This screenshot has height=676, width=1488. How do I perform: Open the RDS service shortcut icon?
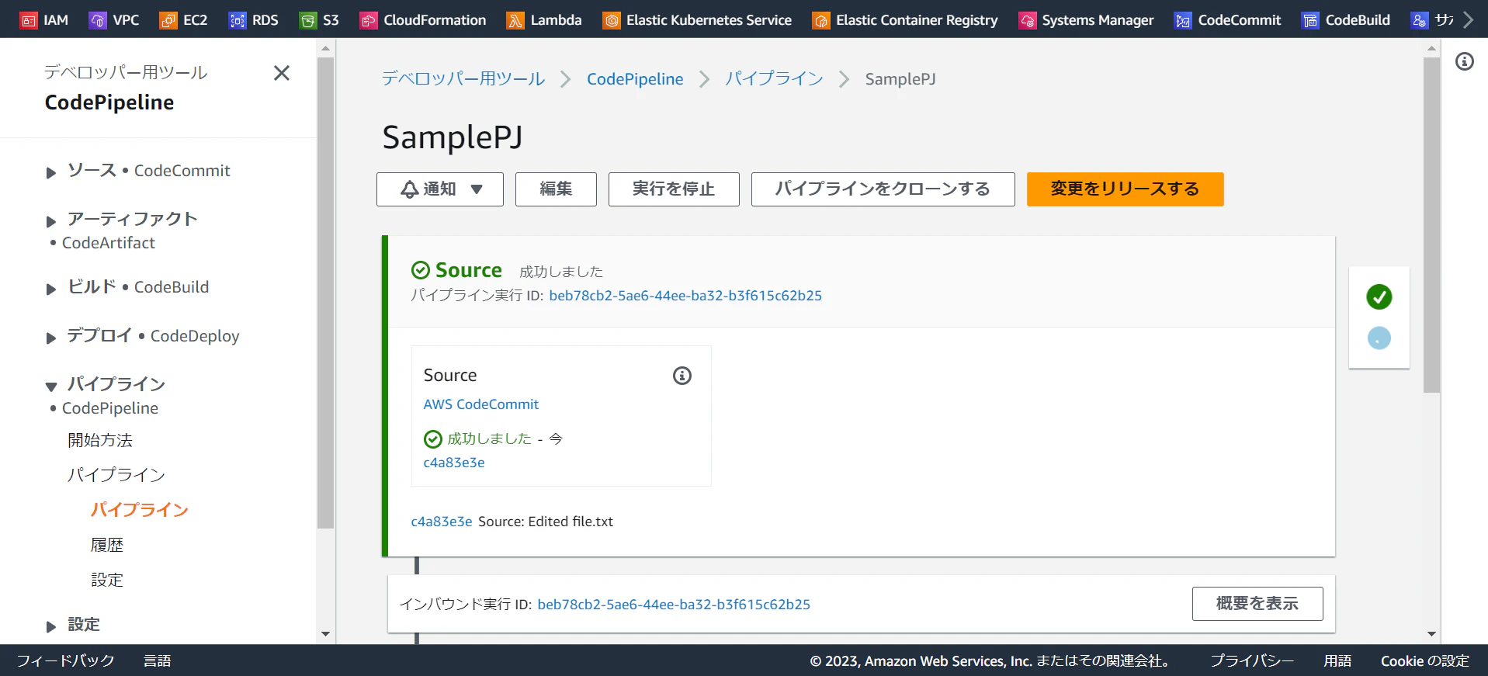238,20
